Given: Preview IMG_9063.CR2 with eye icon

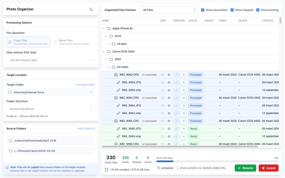Looking at the screenshot, I should point(169,75).
